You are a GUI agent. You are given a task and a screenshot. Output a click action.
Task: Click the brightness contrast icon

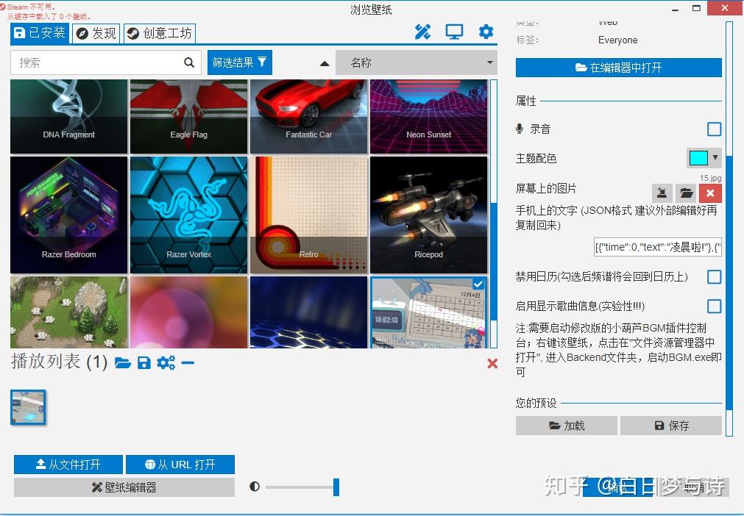pos(255,487)
